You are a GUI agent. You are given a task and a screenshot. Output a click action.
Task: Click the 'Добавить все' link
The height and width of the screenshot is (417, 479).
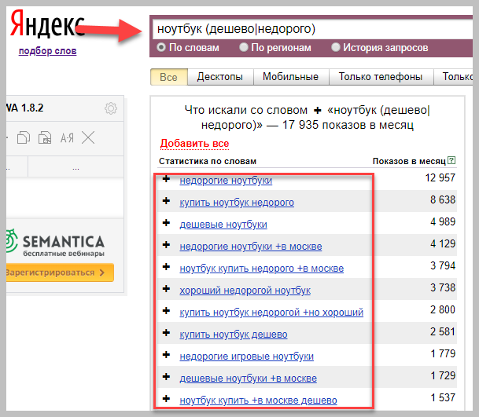click(x=194, y=144)
